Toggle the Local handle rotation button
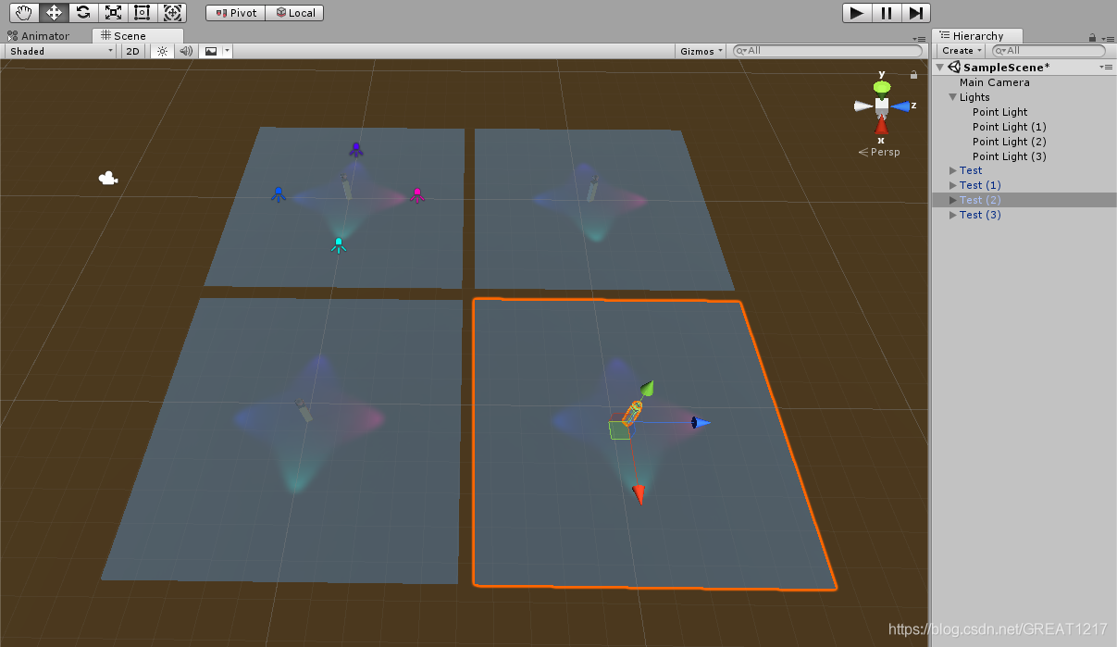The height and width of the screenshot is (647, 1117). point(295,13)
